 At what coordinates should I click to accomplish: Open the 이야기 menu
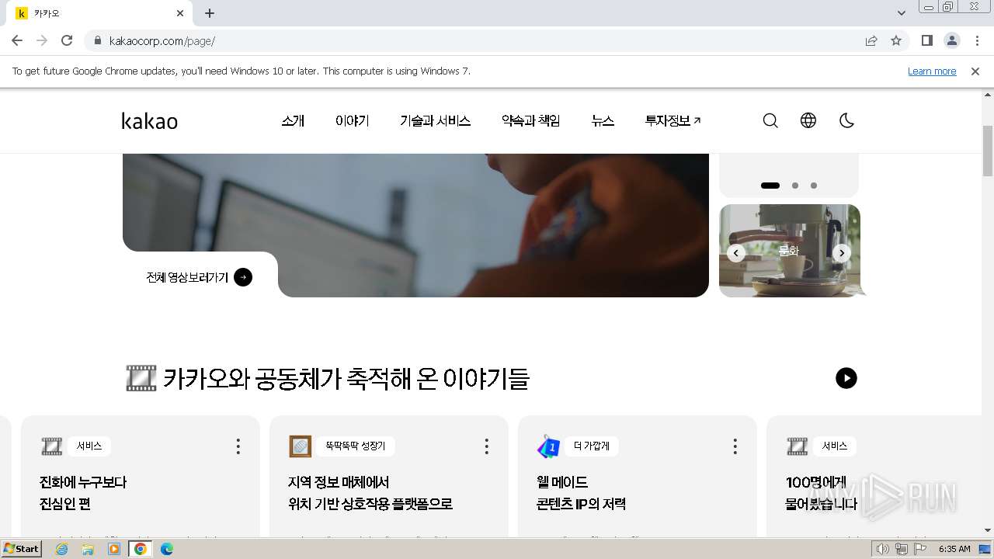352,121
